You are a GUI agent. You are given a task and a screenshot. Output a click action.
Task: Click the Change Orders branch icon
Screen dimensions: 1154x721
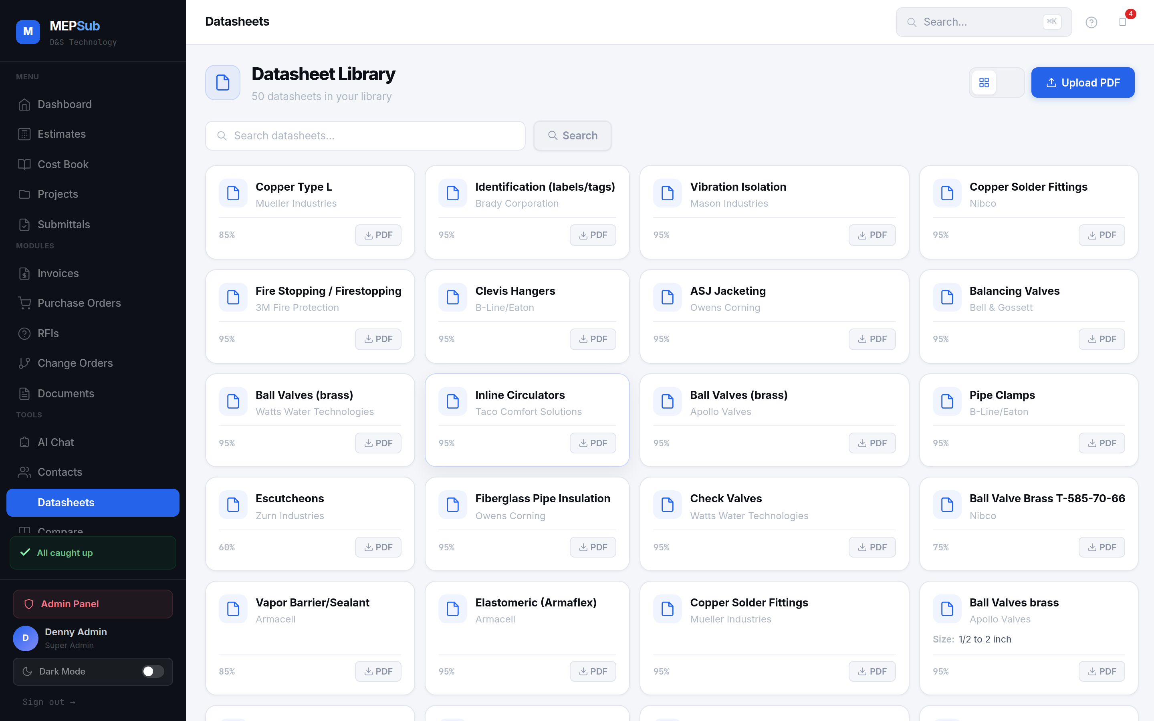[x=24, y=363]
